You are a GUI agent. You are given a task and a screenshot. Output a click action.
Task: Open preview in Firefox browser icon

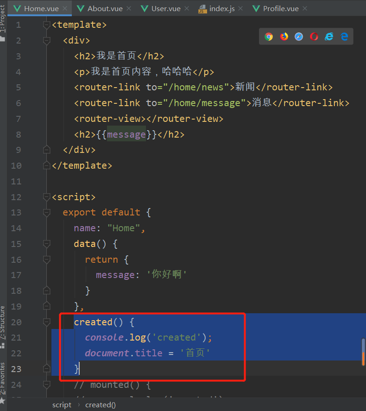point(284,37)
